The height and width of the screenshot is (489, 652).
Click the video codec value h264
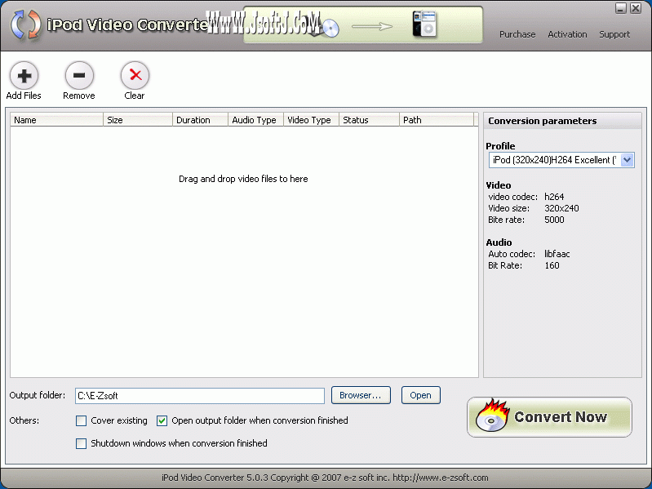pos(554,197)
